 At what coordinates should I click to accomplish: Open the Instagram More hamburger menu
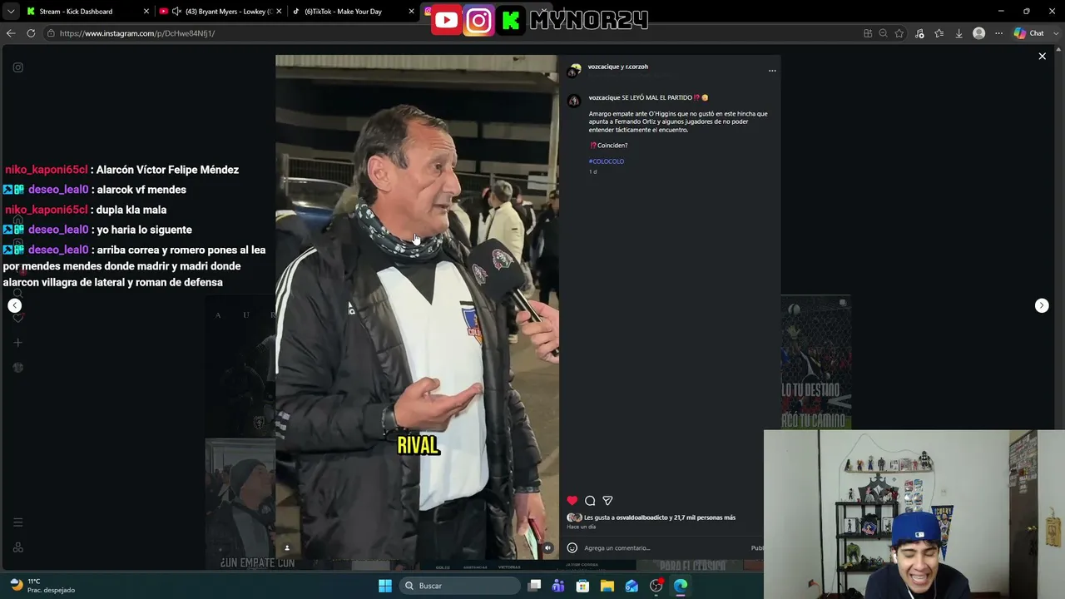point(17,522)
